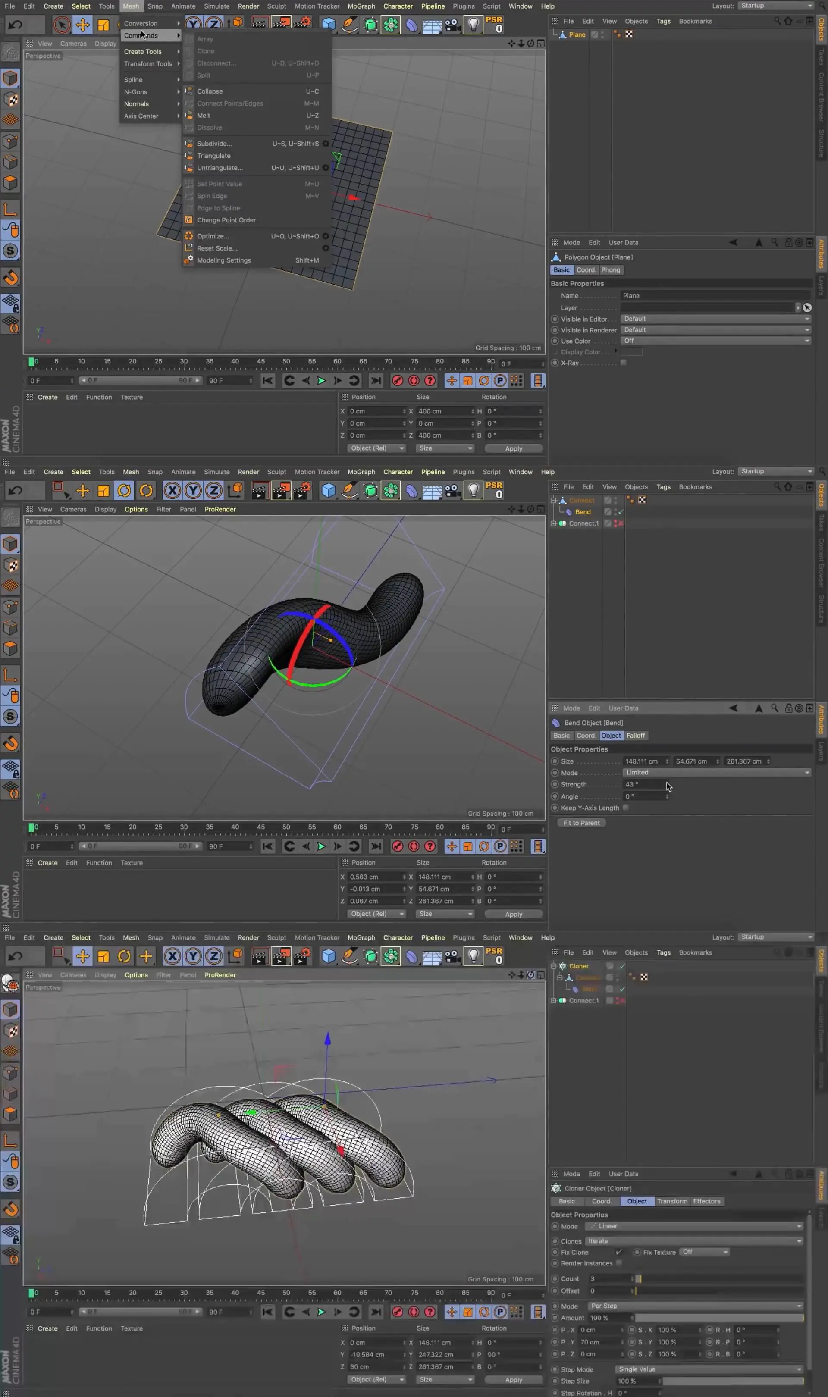Screen dimensions: 828x1397
Task: Open Cube primitive icon in top window toolbar
Action: tap(329, 25)
